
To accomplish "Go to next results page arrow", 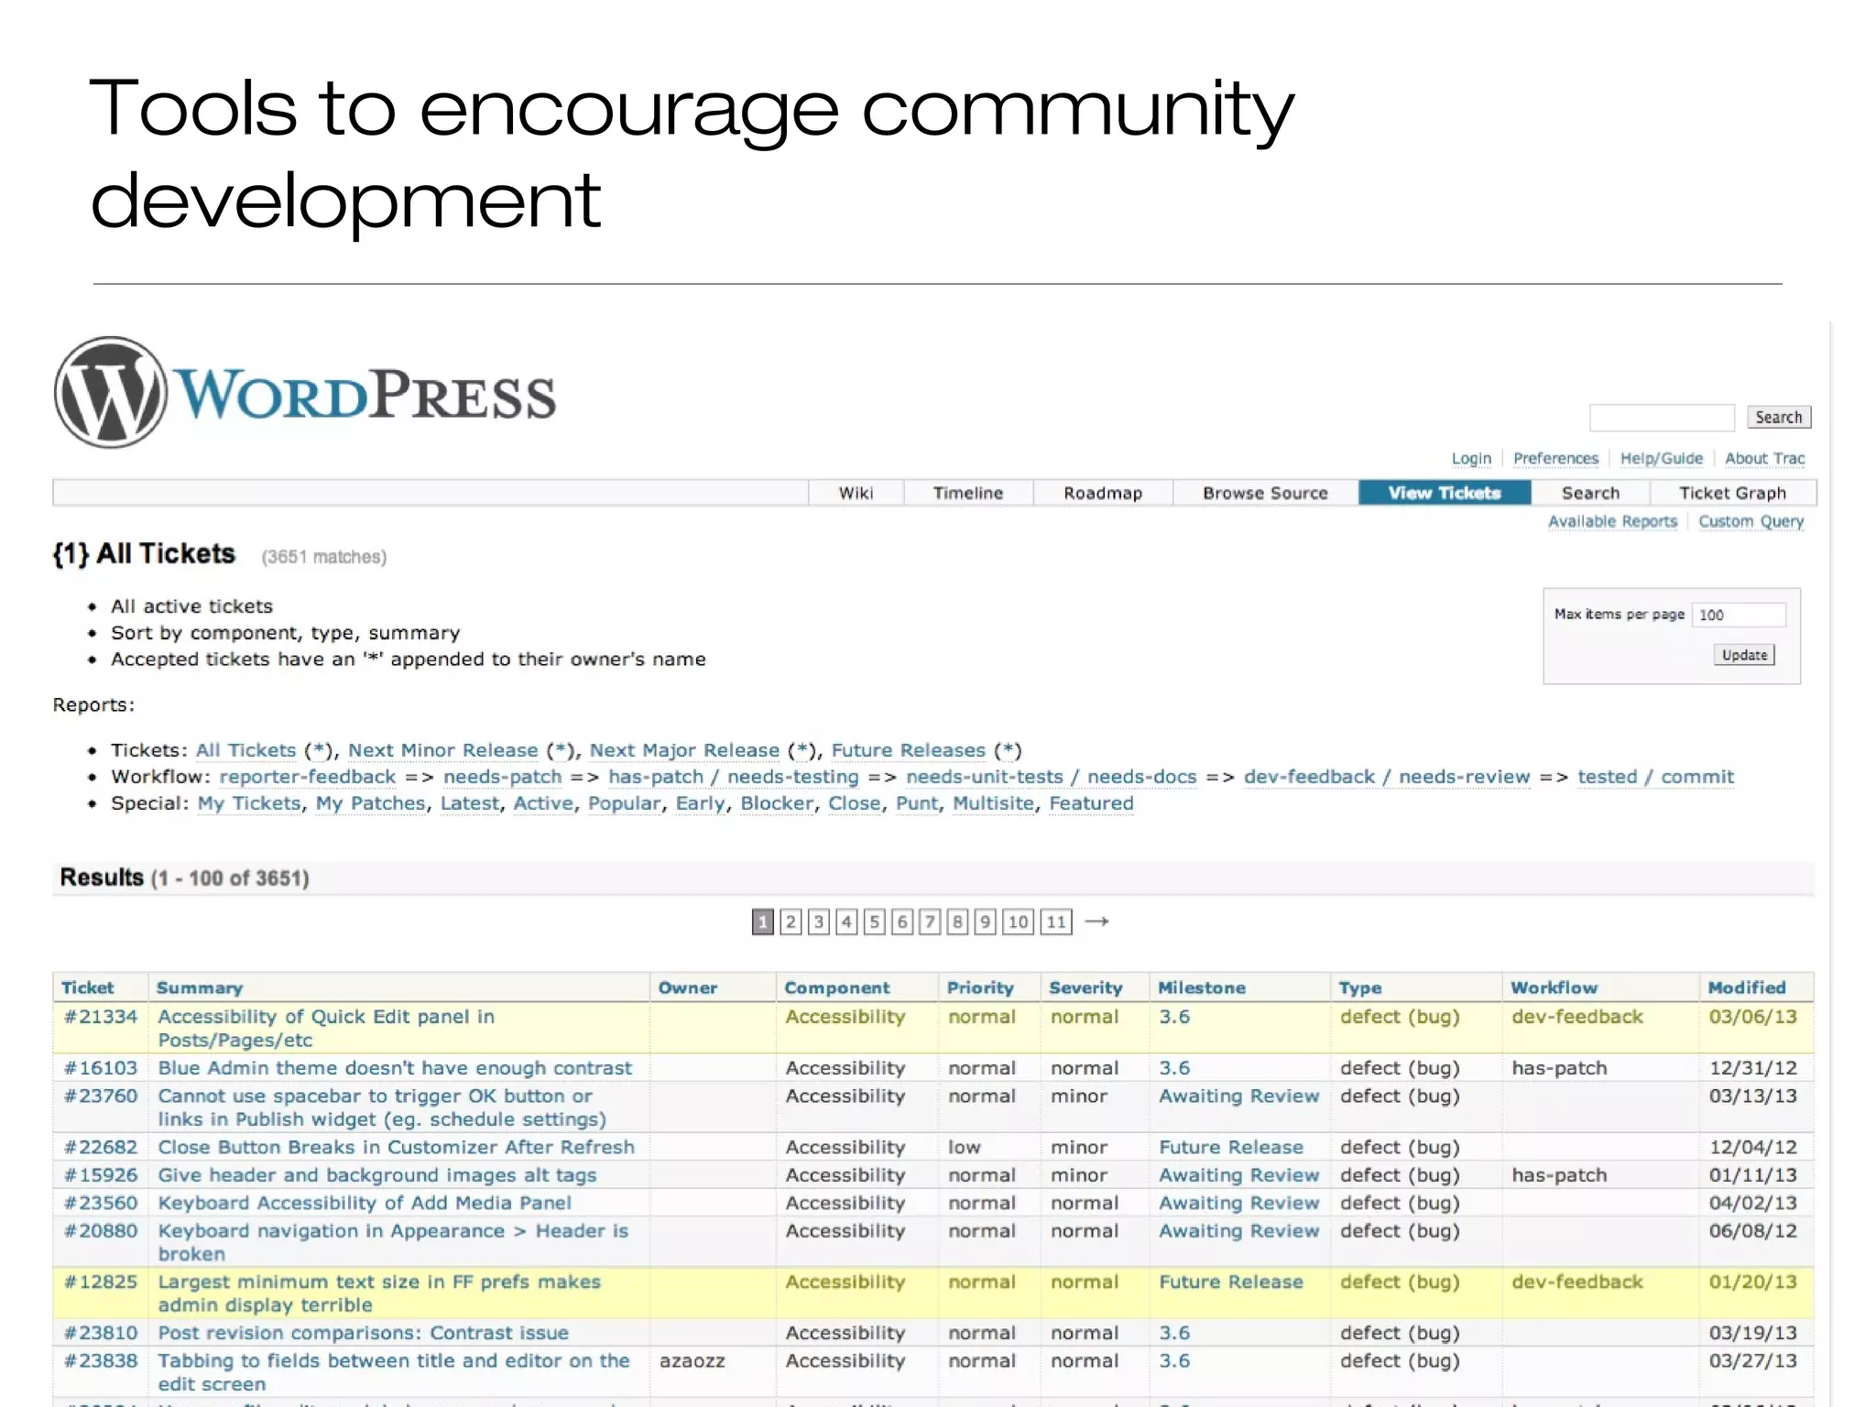I will tap(1096, 922).
